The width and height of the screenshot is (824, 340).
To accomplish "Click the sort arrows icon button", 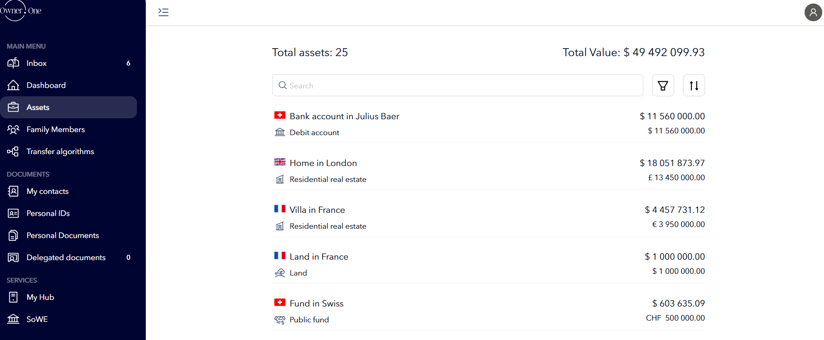I will pos(694,85).
